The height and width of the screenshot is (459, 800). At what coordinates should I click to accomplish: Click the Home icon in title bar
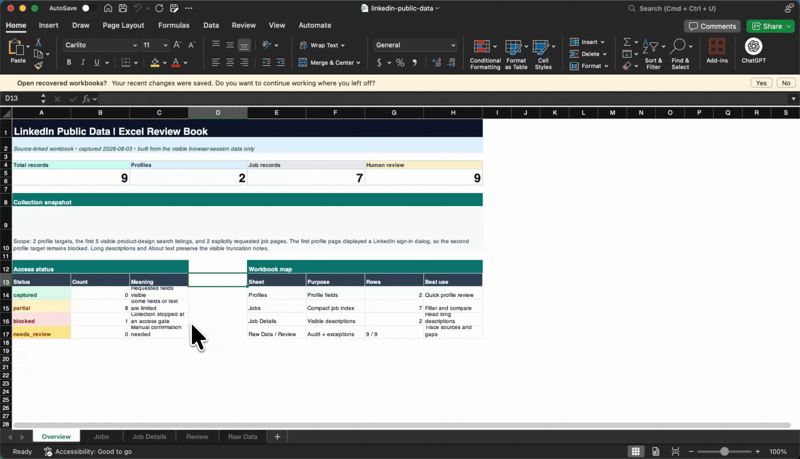(x=108, y=8)
